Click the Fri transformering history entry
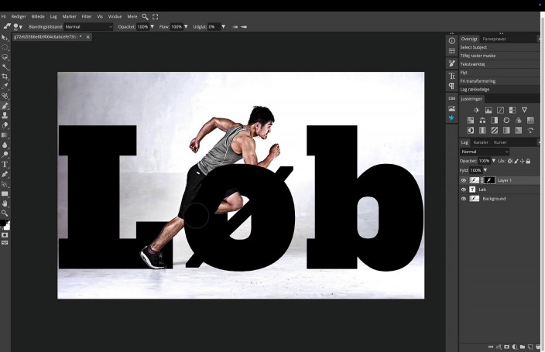Image resolution: width=545 pixels, height=352 pixels. pyautogui.click(x=478, y=81)
